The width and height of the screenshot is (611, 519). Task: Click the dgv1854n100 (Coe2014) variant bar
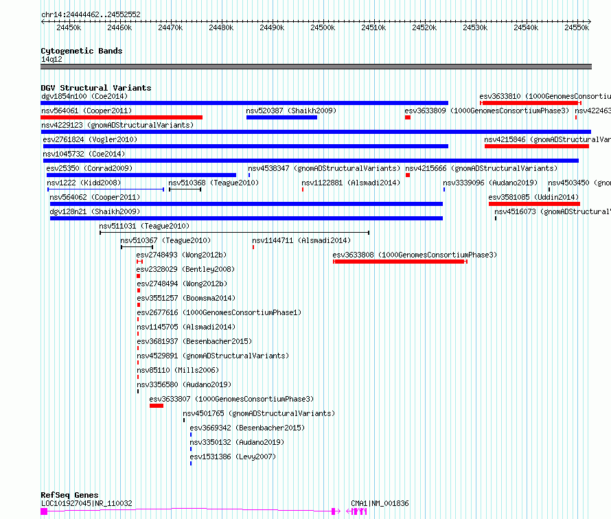tap(244, 103)
